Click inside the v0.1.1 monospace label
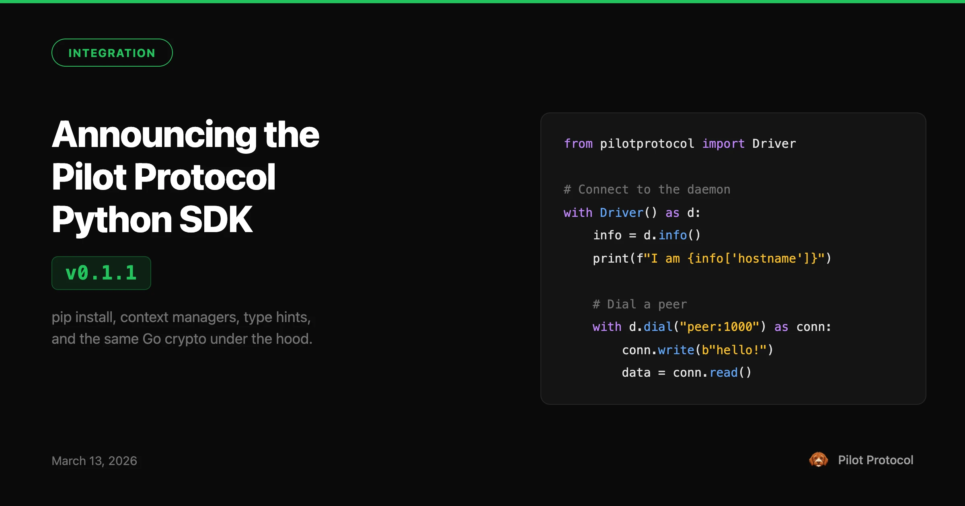This screenshot has width=965, height=506. click(101, 273)
